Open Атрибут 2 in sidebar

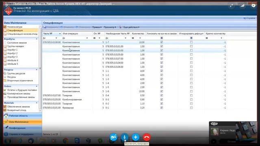(12, 53)
